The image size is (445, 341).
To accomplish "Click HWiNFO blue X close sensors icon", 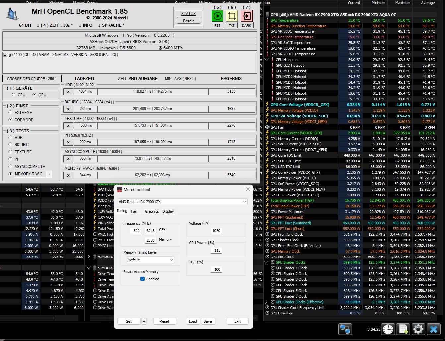I will [x=434, y=329].
